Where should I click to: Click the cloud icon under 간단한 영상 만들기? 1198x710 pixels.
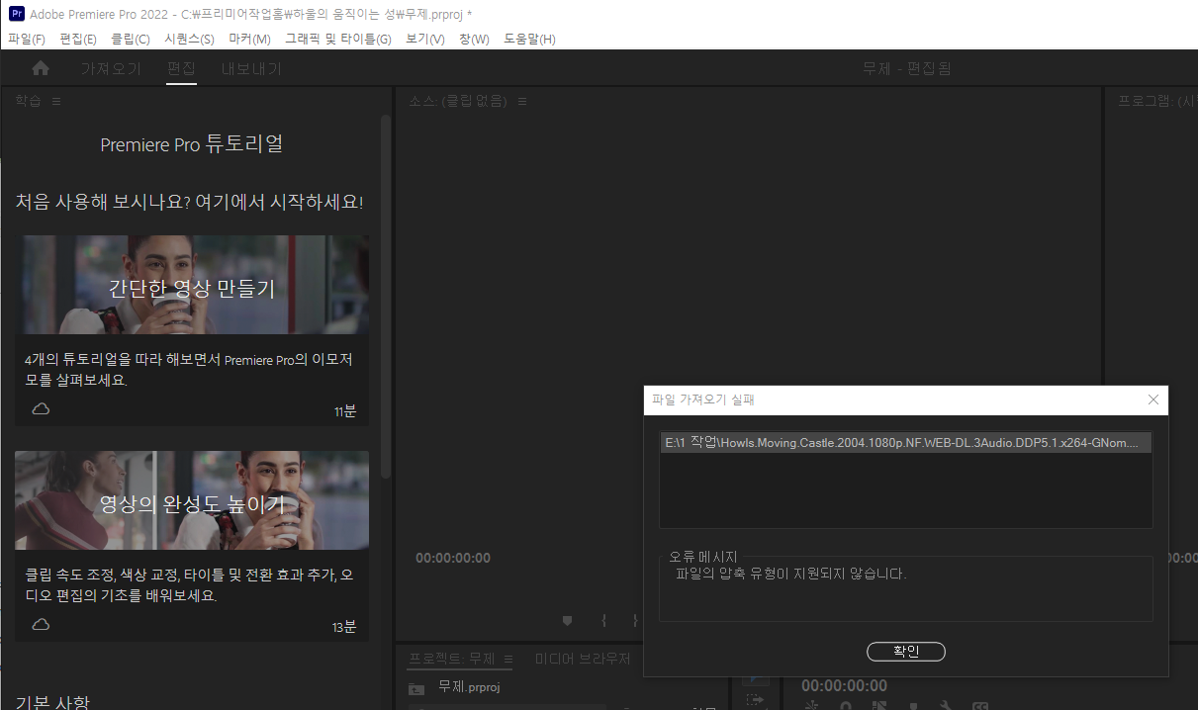[x=41, y=408]
